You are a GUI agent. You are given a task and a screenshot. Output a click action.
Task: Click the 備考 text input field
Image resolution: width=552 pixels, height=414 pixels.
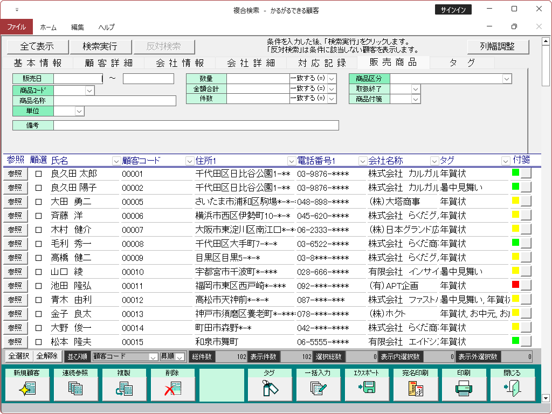tap(196, 126)
